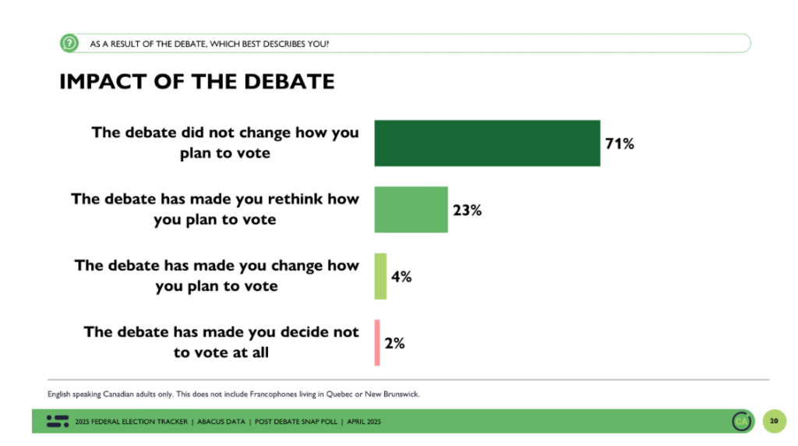The image size is (798, 446).
Task: Click 'made you change how you plan' label
Action: (217, 275)
